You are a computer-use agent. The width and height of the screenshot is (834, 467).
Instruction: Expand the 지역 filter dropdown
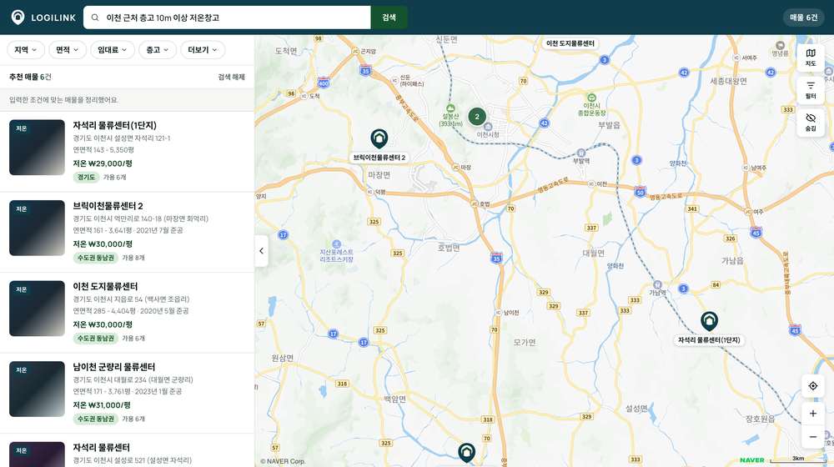pos(26,49)
